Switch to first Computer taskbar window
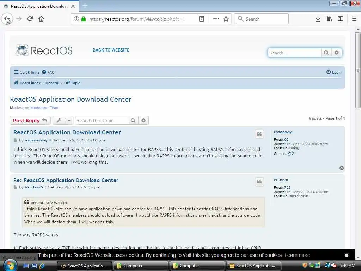The width and height of the screenshot is (361, 271). [140, 266]
